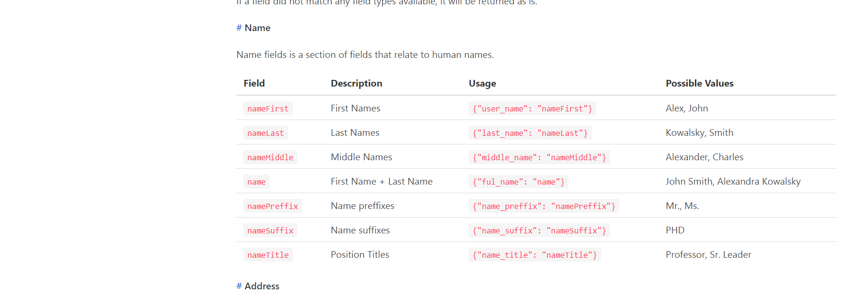Click the ful_name usage code snippet
The image size is (855, 297).
point(519,182)
